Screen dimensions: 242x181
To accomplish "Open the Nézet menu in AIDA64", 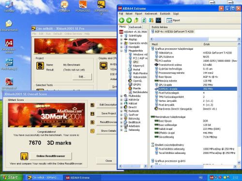I will (129, 14).
